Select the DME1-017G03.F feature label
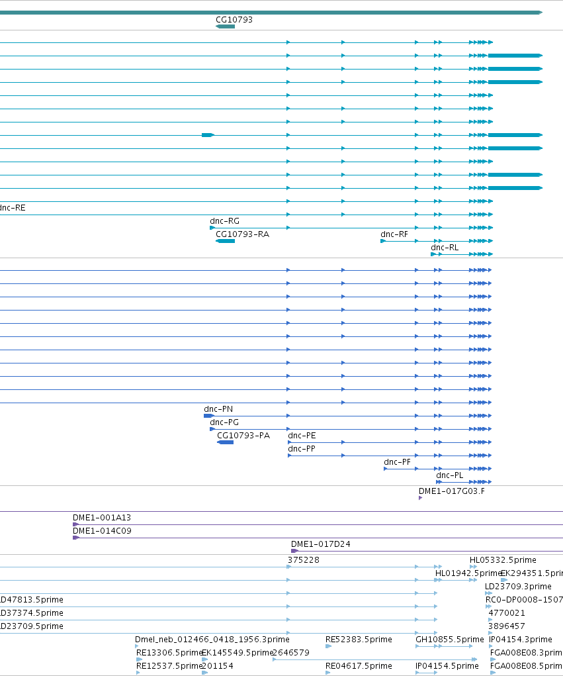Image resolution: width=563 pixels, height=676 pixels. (x=452, y=491)
